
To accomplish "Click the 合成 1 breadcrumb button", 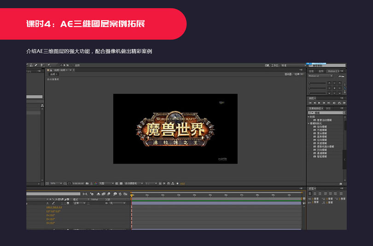I will click(54, 74).
